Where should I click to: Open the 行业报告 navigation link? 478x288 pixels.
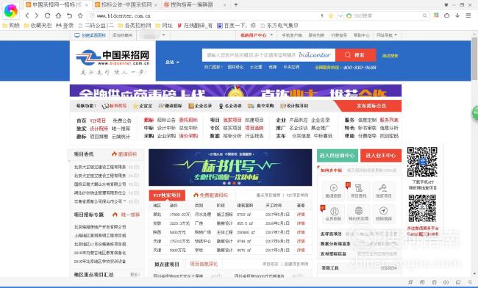(254, 136)
